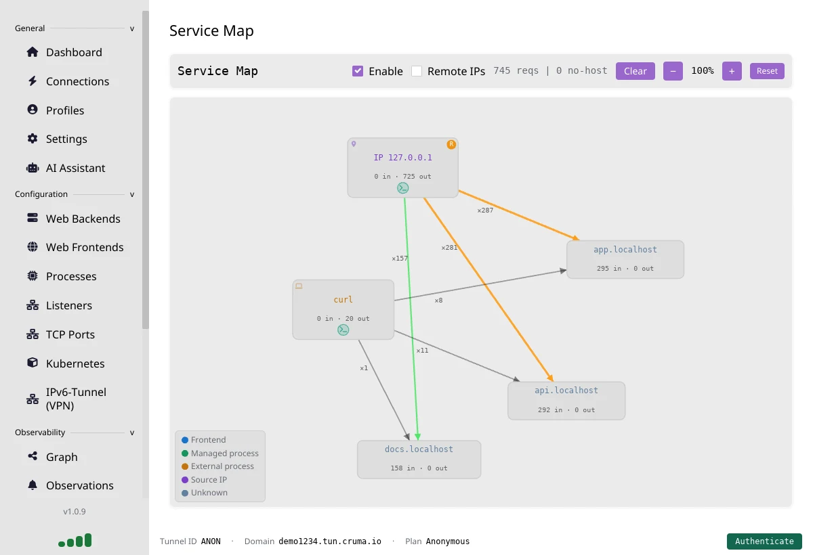Click the TCP Ports network icon
The image size is (813, 555).
(x=32, y=334)
